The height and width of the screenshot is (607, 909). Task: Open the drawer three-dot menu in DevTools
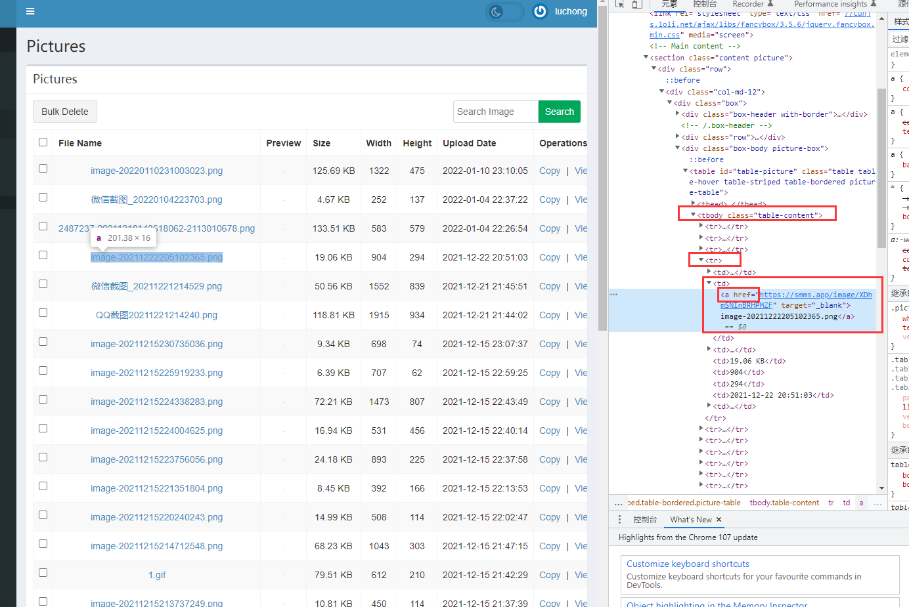tap(619, 519)
